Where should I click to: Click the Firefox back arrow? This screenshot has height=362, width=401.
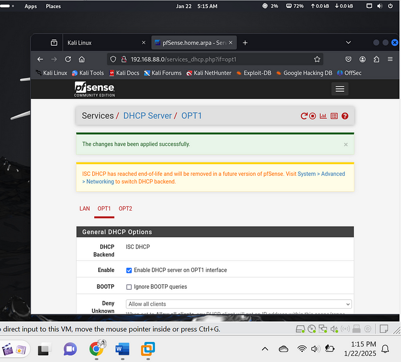[40, 59]
